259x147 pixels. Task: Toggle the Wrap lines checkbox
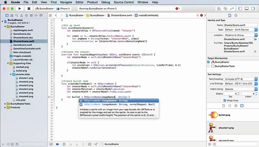click(225, 100)
